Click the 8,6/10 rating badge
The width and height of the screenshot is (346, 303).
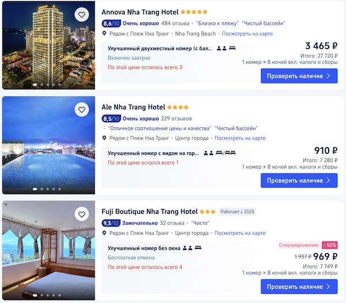[111, 24]
